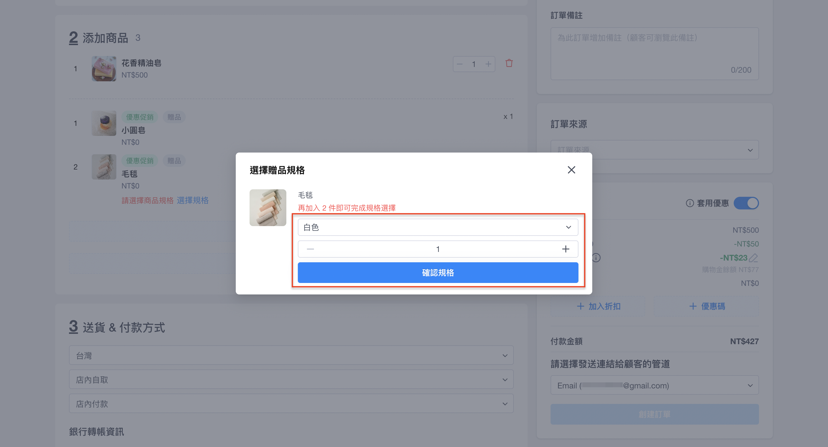Toggle the 套用優惠 switch
Image resolution: width=828 pixels, height=447 pixels.
pyautogui.click(x=746, y=203)
